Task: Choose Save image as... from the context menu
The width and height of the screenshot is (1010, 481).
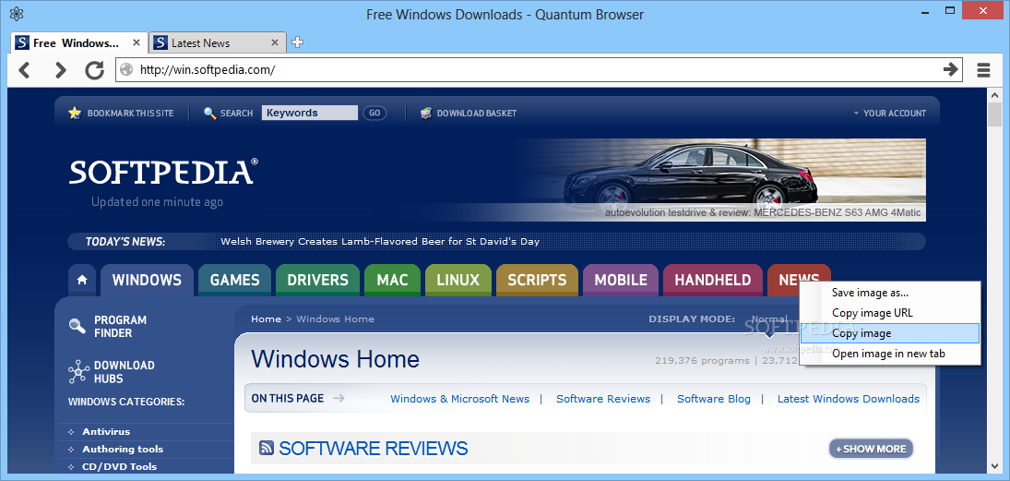Action: (890, 292)
